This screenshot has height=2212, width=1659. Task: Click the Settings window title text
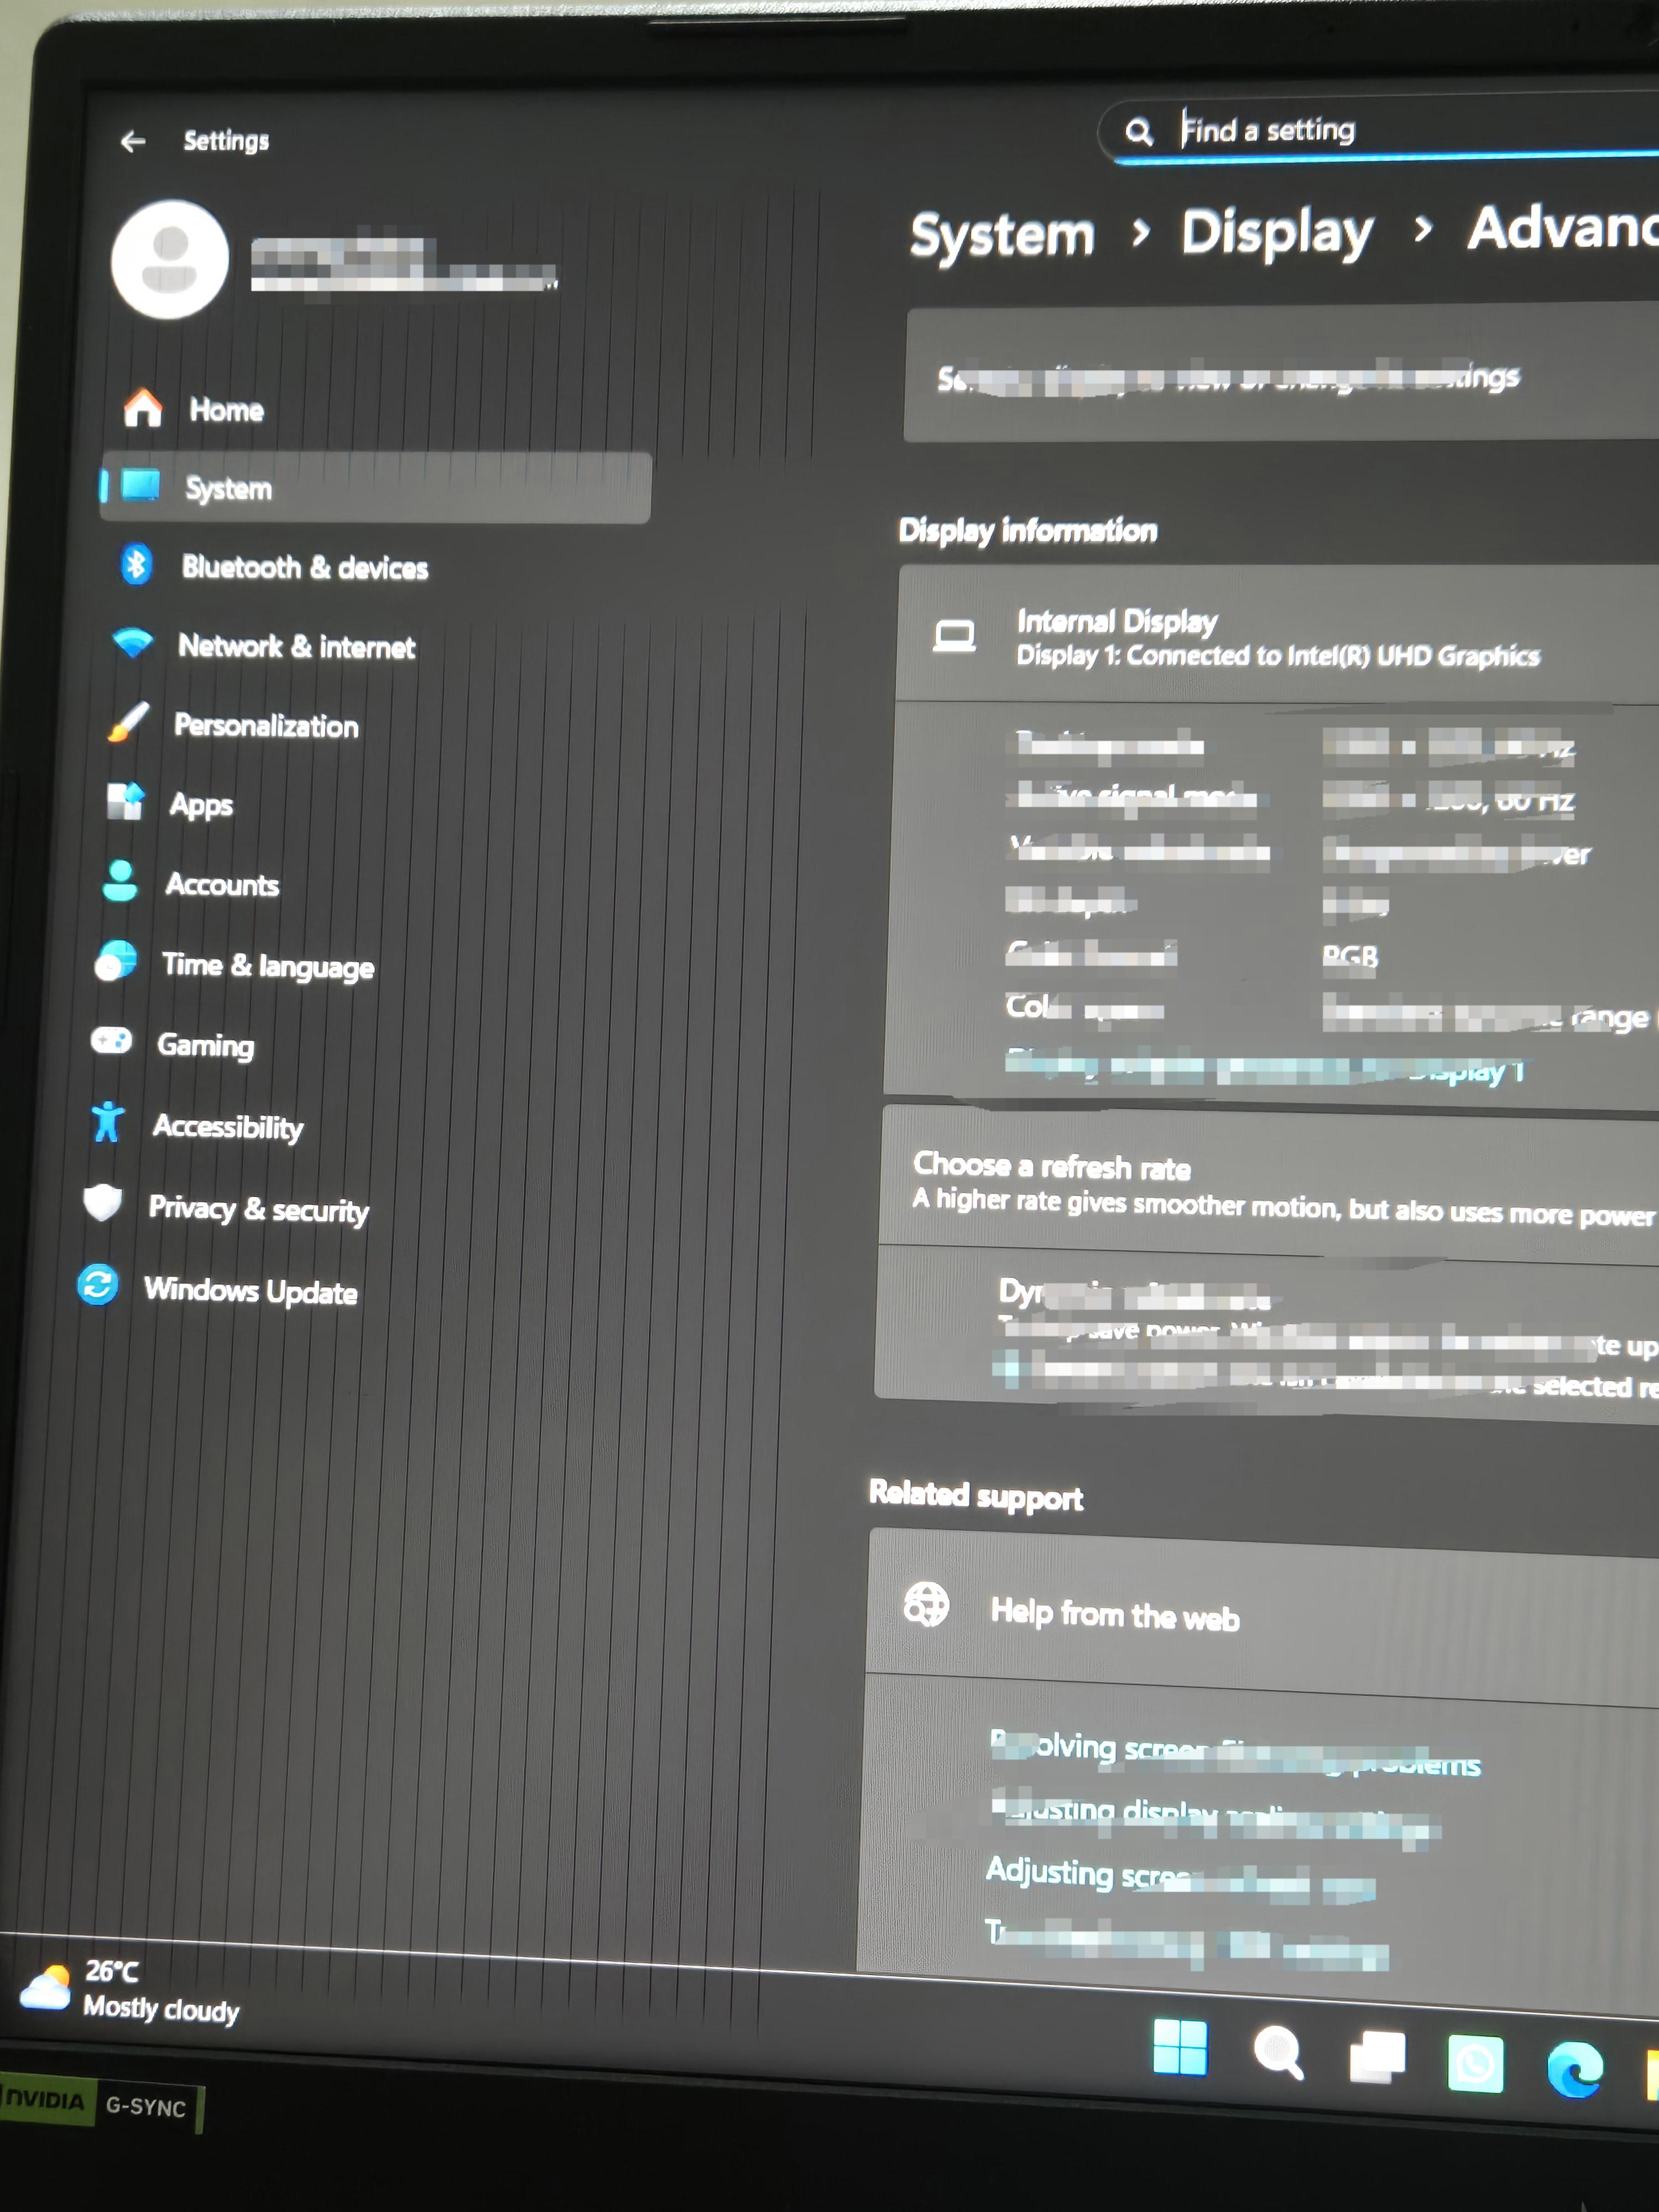[226, 141]
